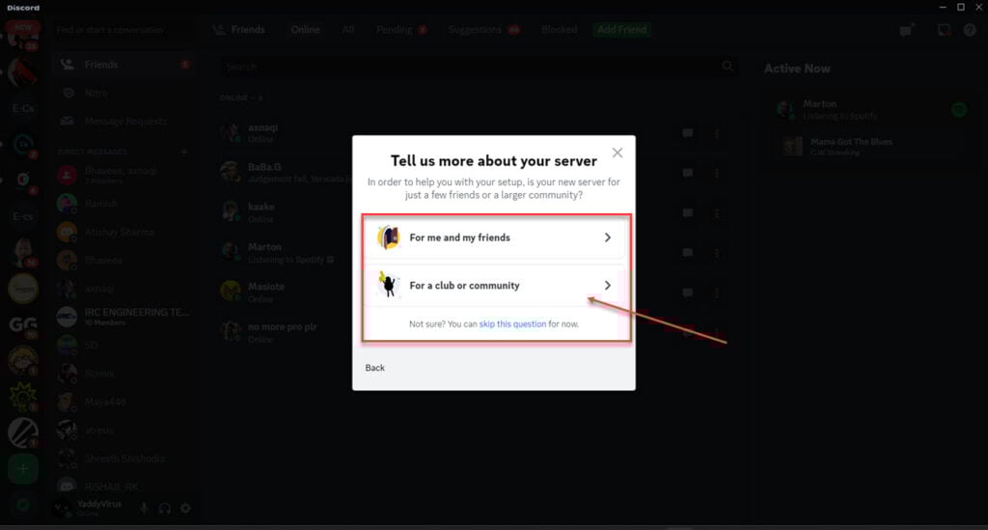Screen dimensions: 988x530
Task: Open the Atishay Sharma direct message
Action: 123,232
